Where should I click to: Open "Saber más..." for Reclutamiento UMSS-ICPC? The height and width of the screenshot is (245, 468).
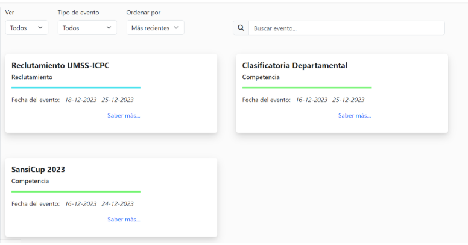pyautogui.click(x=124, y=115)
